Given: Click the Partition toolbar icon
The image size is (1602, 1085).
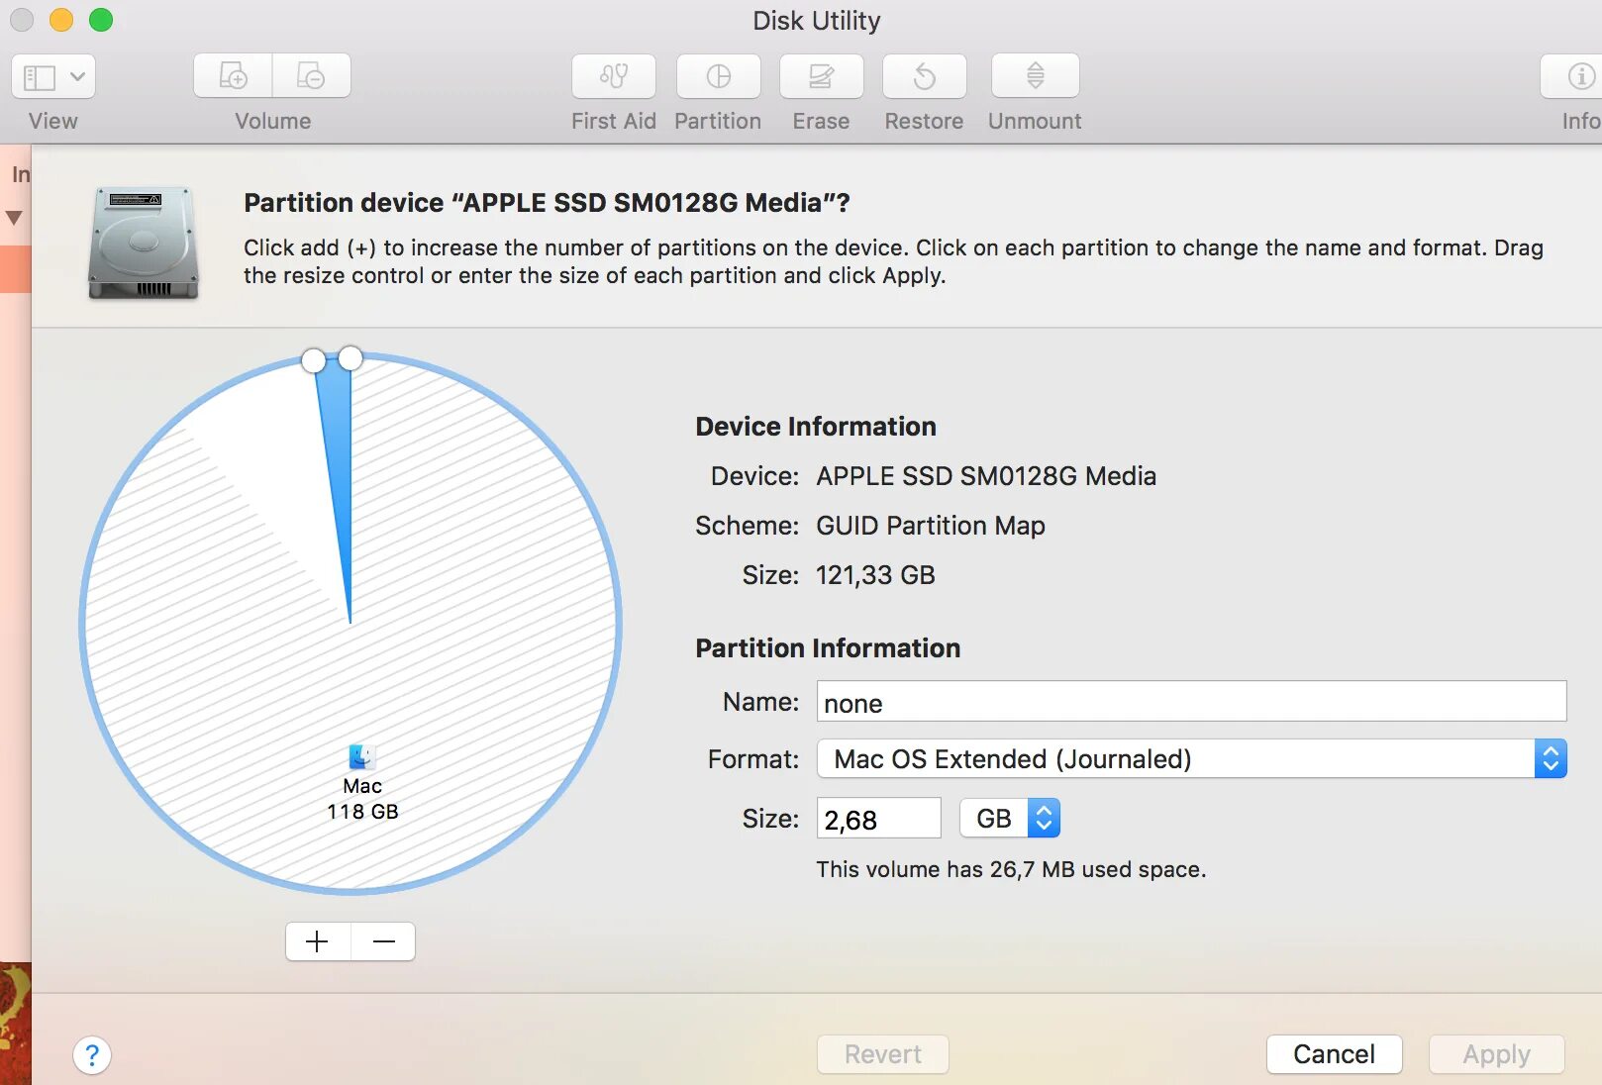Looking at the screenshot, I should click(x=719, y=76).
